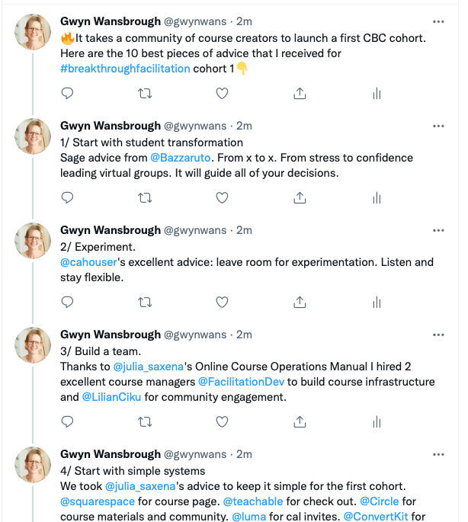View analytics for the first tweet
Image resolution: width=468 pixels, height=522 pixels.
tap(377, 94)
